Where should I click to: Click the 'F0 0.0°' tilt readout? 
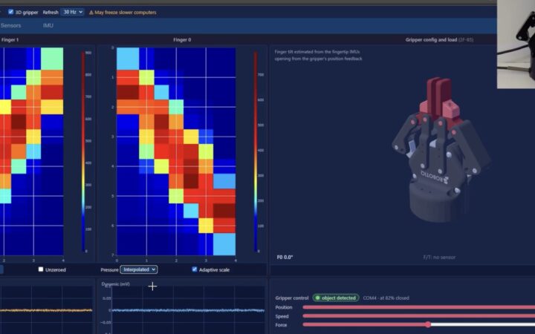(285, 257)
